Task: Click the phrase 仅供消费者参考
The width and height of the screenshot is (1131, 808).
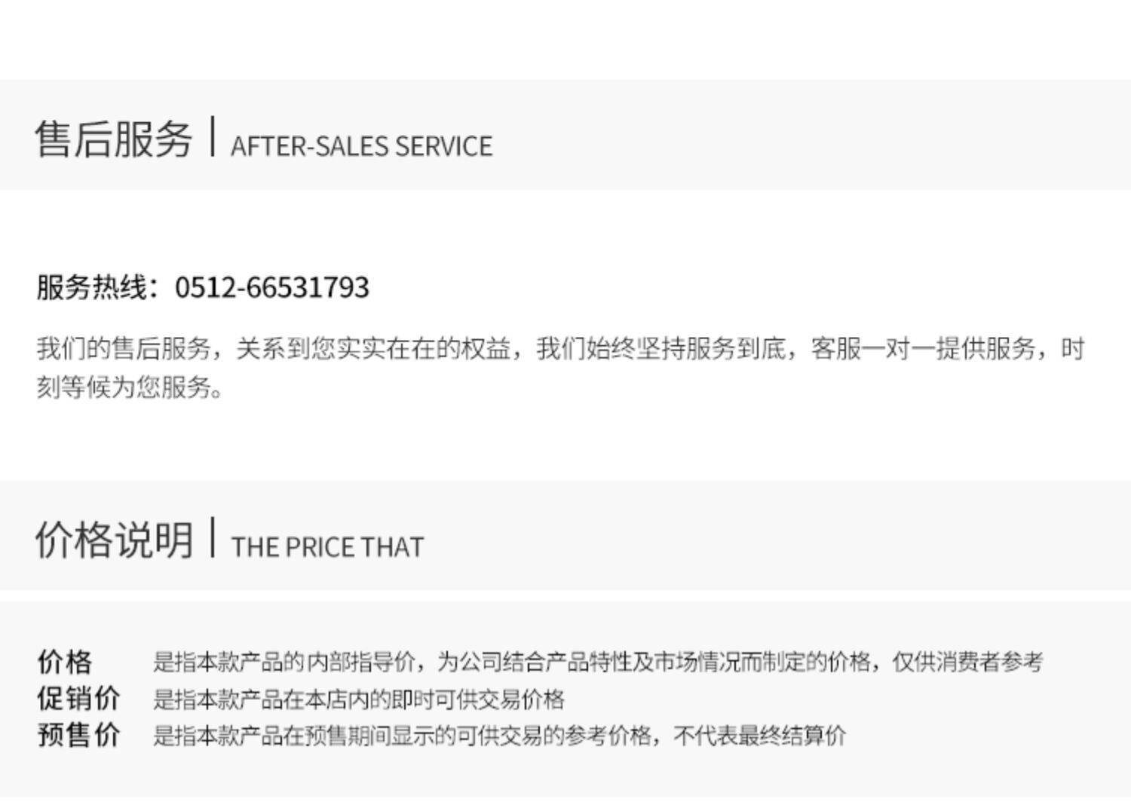Action: pyautogui.click(x=967, y=662)
